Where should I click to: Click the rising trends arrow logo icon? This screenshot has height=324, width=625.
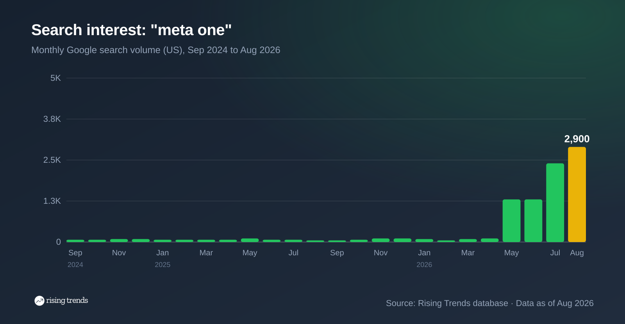coord(39,301)
